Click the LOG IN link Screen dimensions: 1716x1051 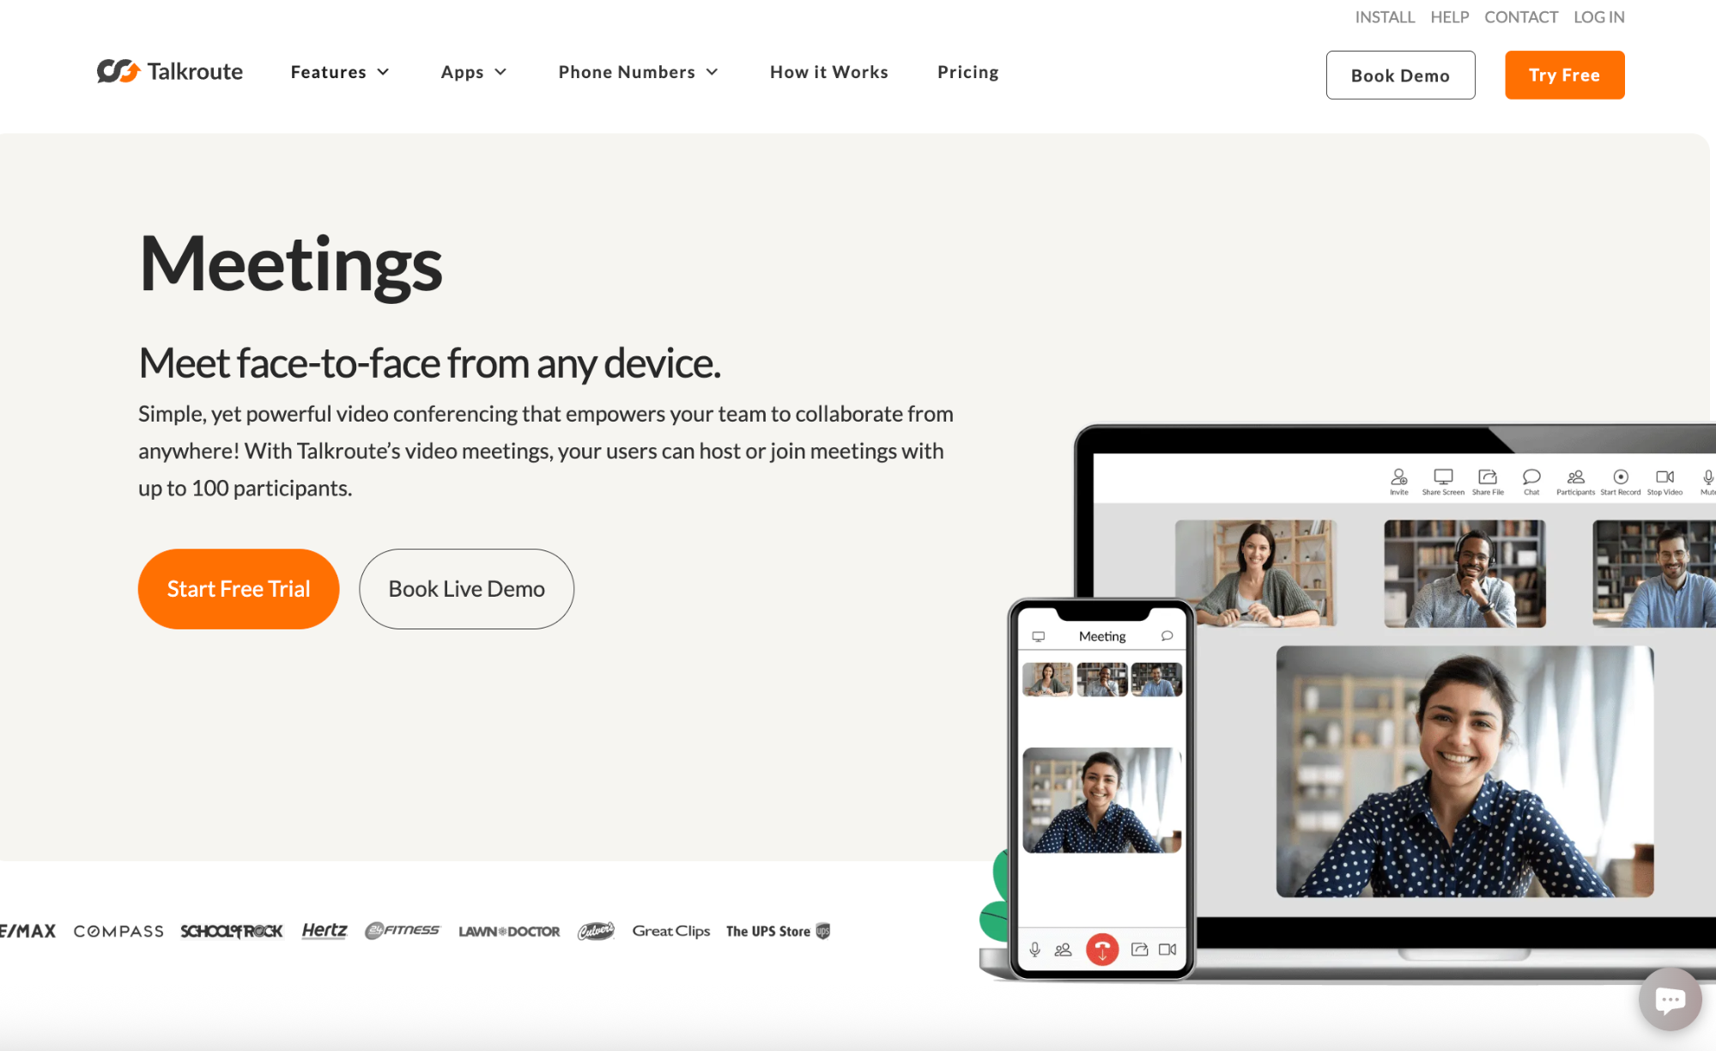(x=1598, y=17)
